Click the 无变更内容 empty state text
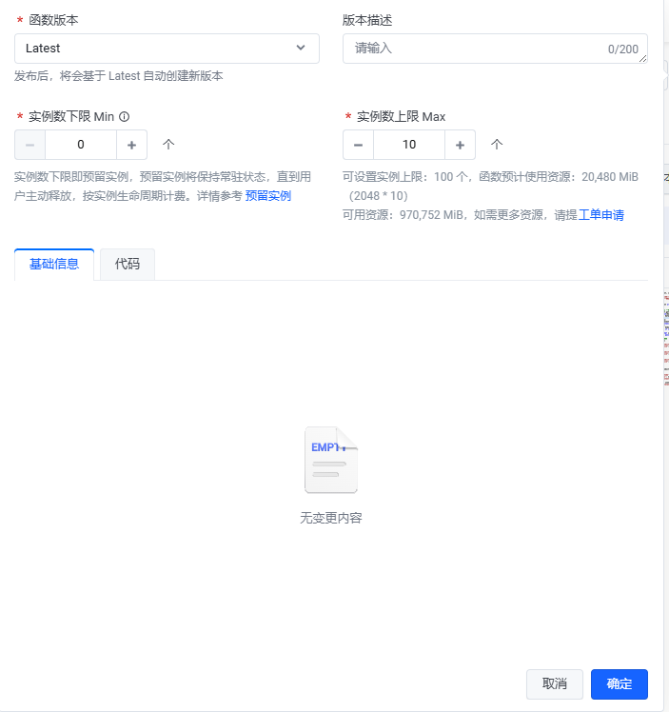 tap(331, 519)
